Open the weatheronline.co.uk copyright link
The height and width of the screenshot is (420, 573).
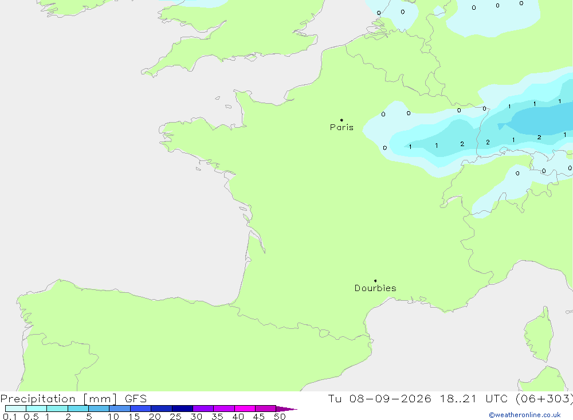coord(525,415)
